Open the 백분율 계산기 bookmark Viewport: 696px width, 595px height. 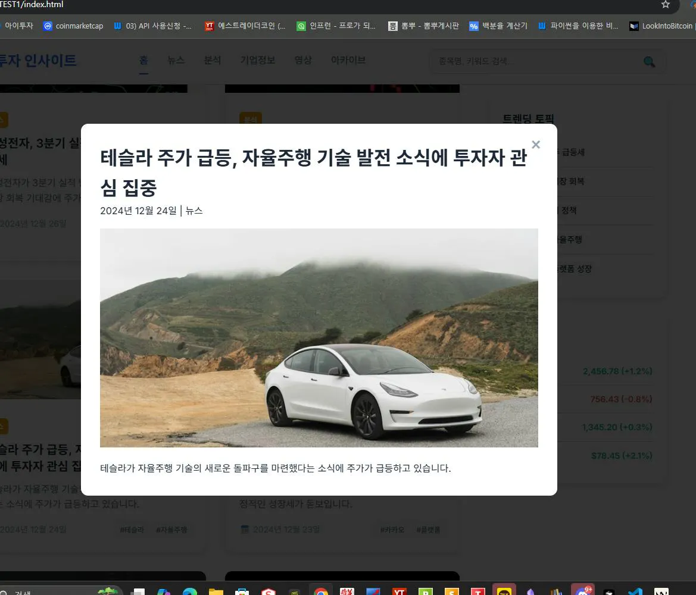point(498,26)
